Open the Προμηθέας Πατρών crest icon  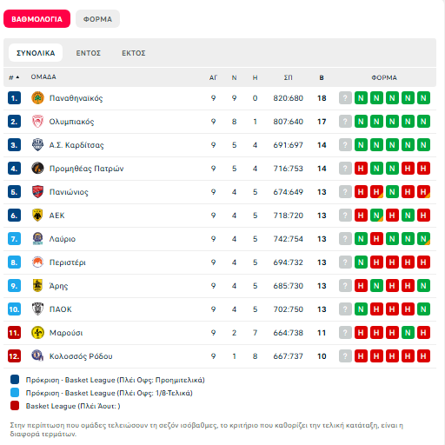[x=37, y=169]
